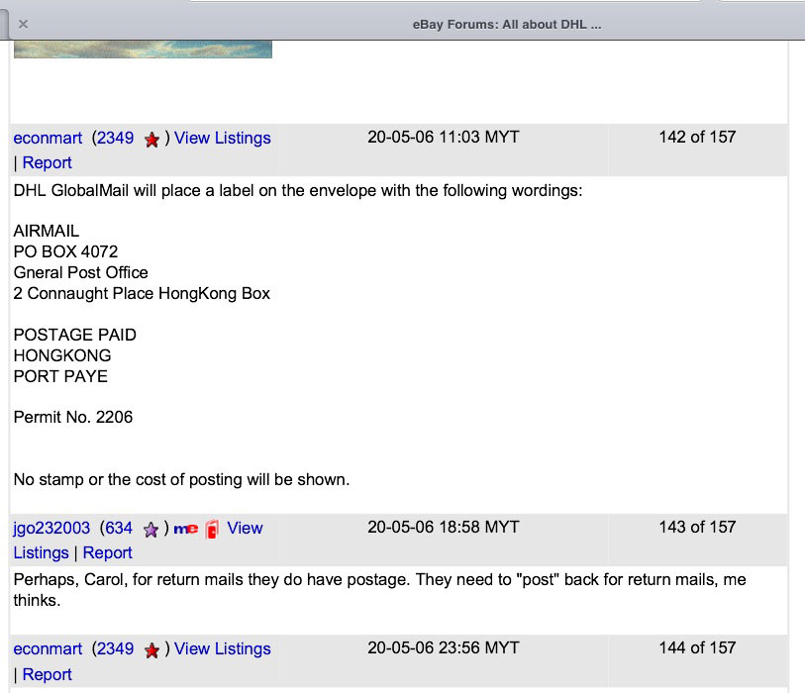Click 'PORT PAYE' text line

[60, 376]
